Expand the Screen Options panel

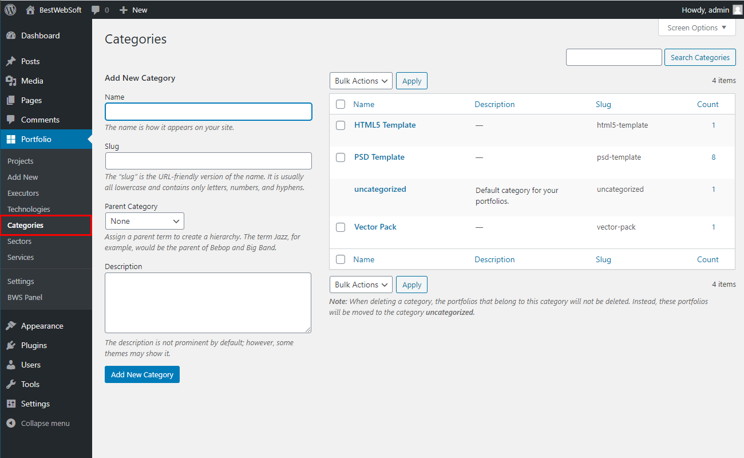pyautogui.click(x=697, y=27)
